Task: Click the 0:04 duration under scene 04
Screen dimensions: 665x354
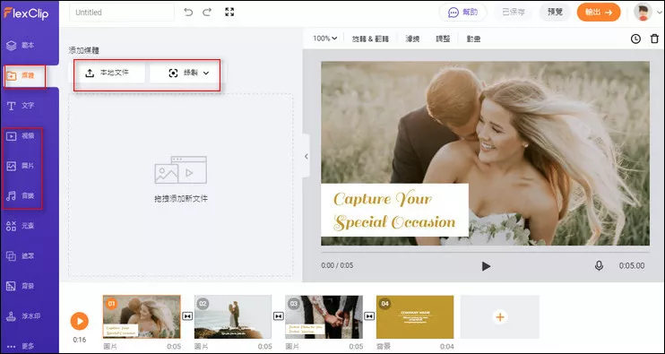Action: (446, 346)
